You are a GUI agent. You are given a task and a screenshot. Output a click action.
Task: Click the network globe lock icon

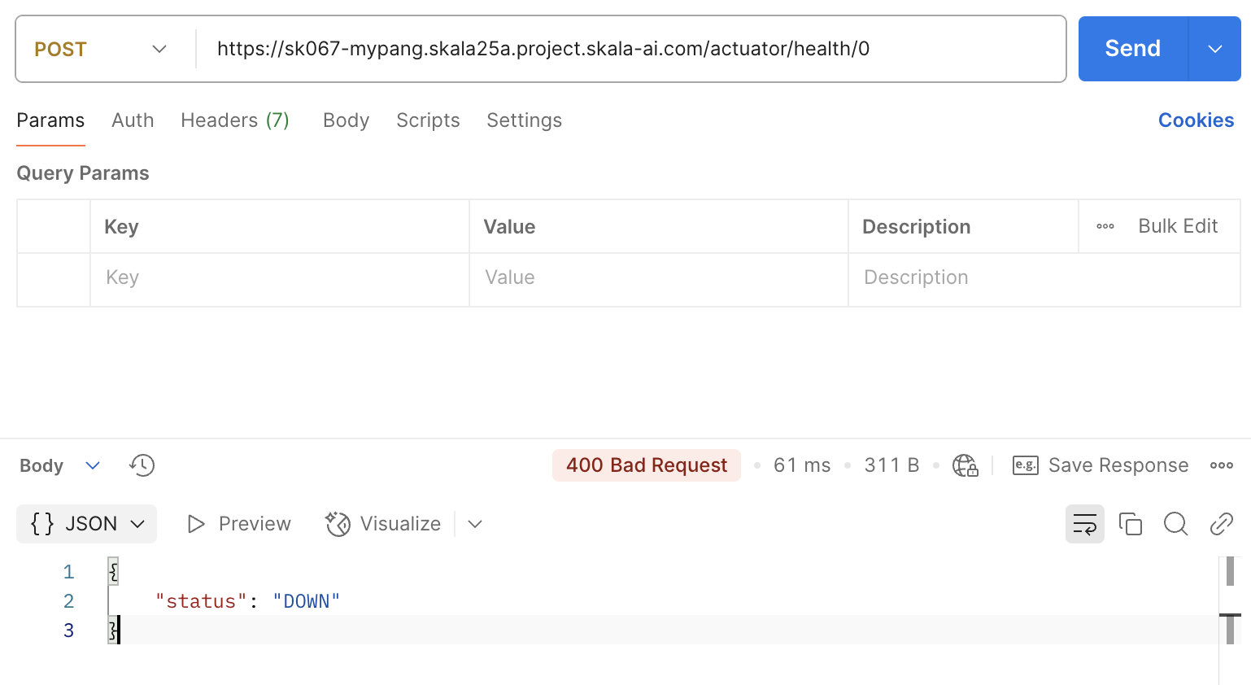click(965, 465)
